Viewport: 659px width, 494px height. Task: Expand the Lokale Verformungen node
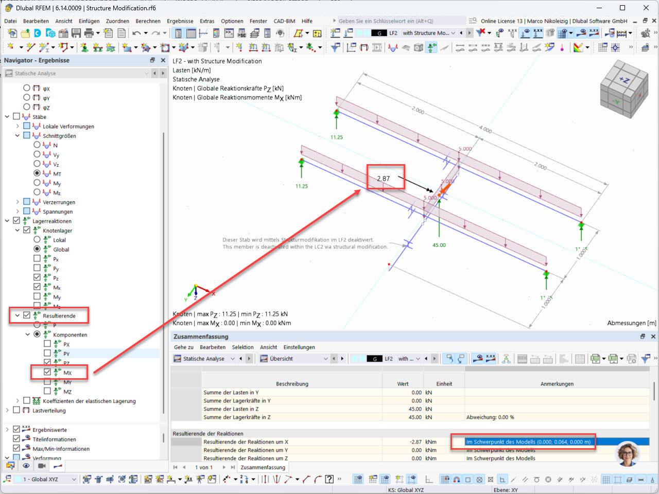(18, 126)
